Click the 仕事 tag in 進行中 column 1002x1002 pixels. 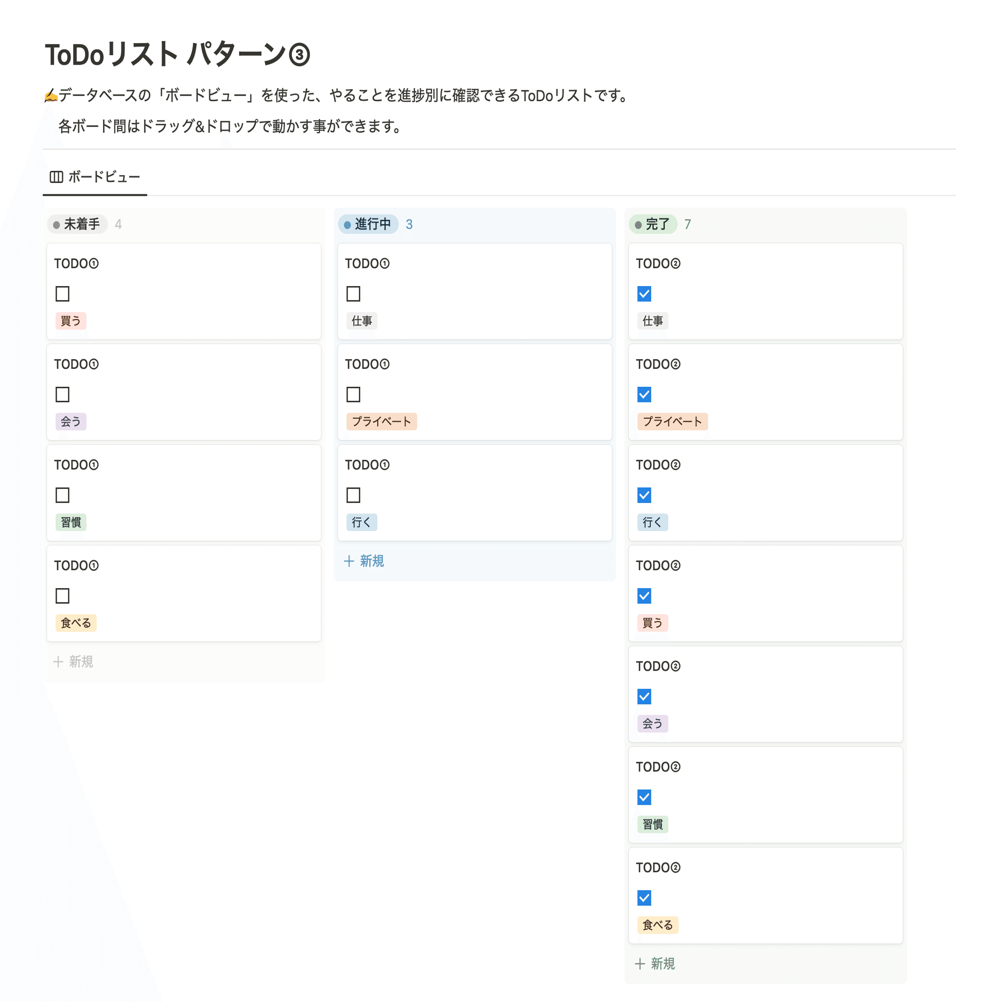[362, 321]
